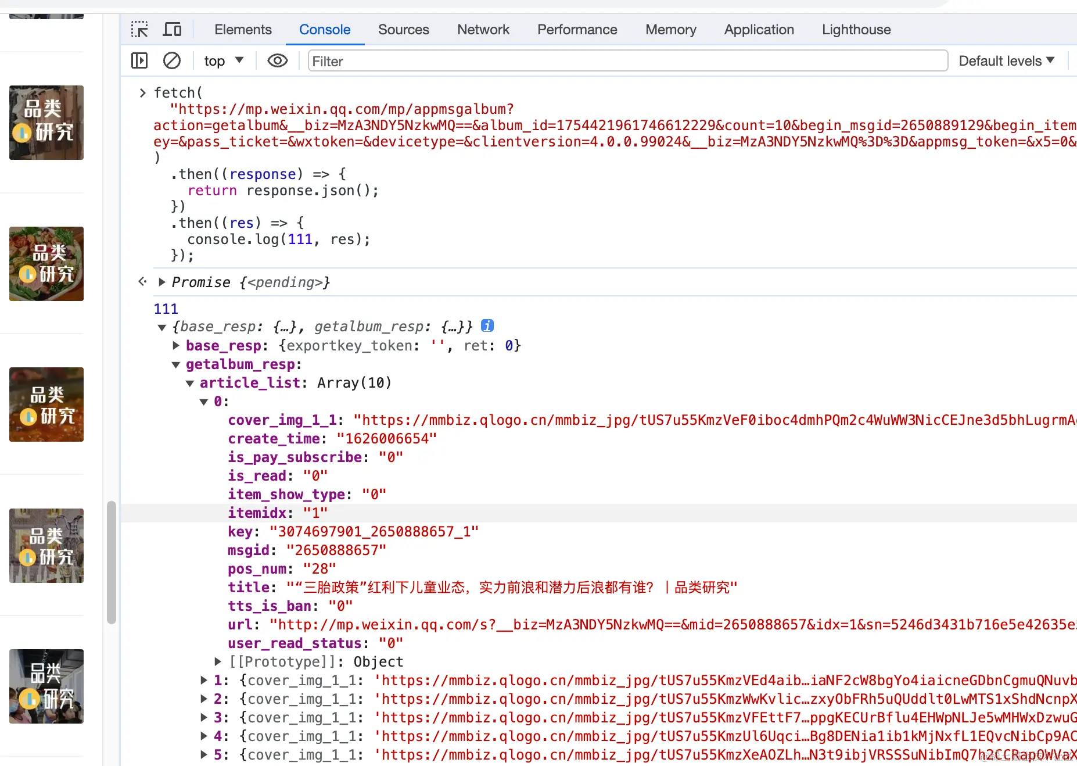Open the Sources tab
The width and height of the screenshot is (1077, 766).
coord(404,30)
